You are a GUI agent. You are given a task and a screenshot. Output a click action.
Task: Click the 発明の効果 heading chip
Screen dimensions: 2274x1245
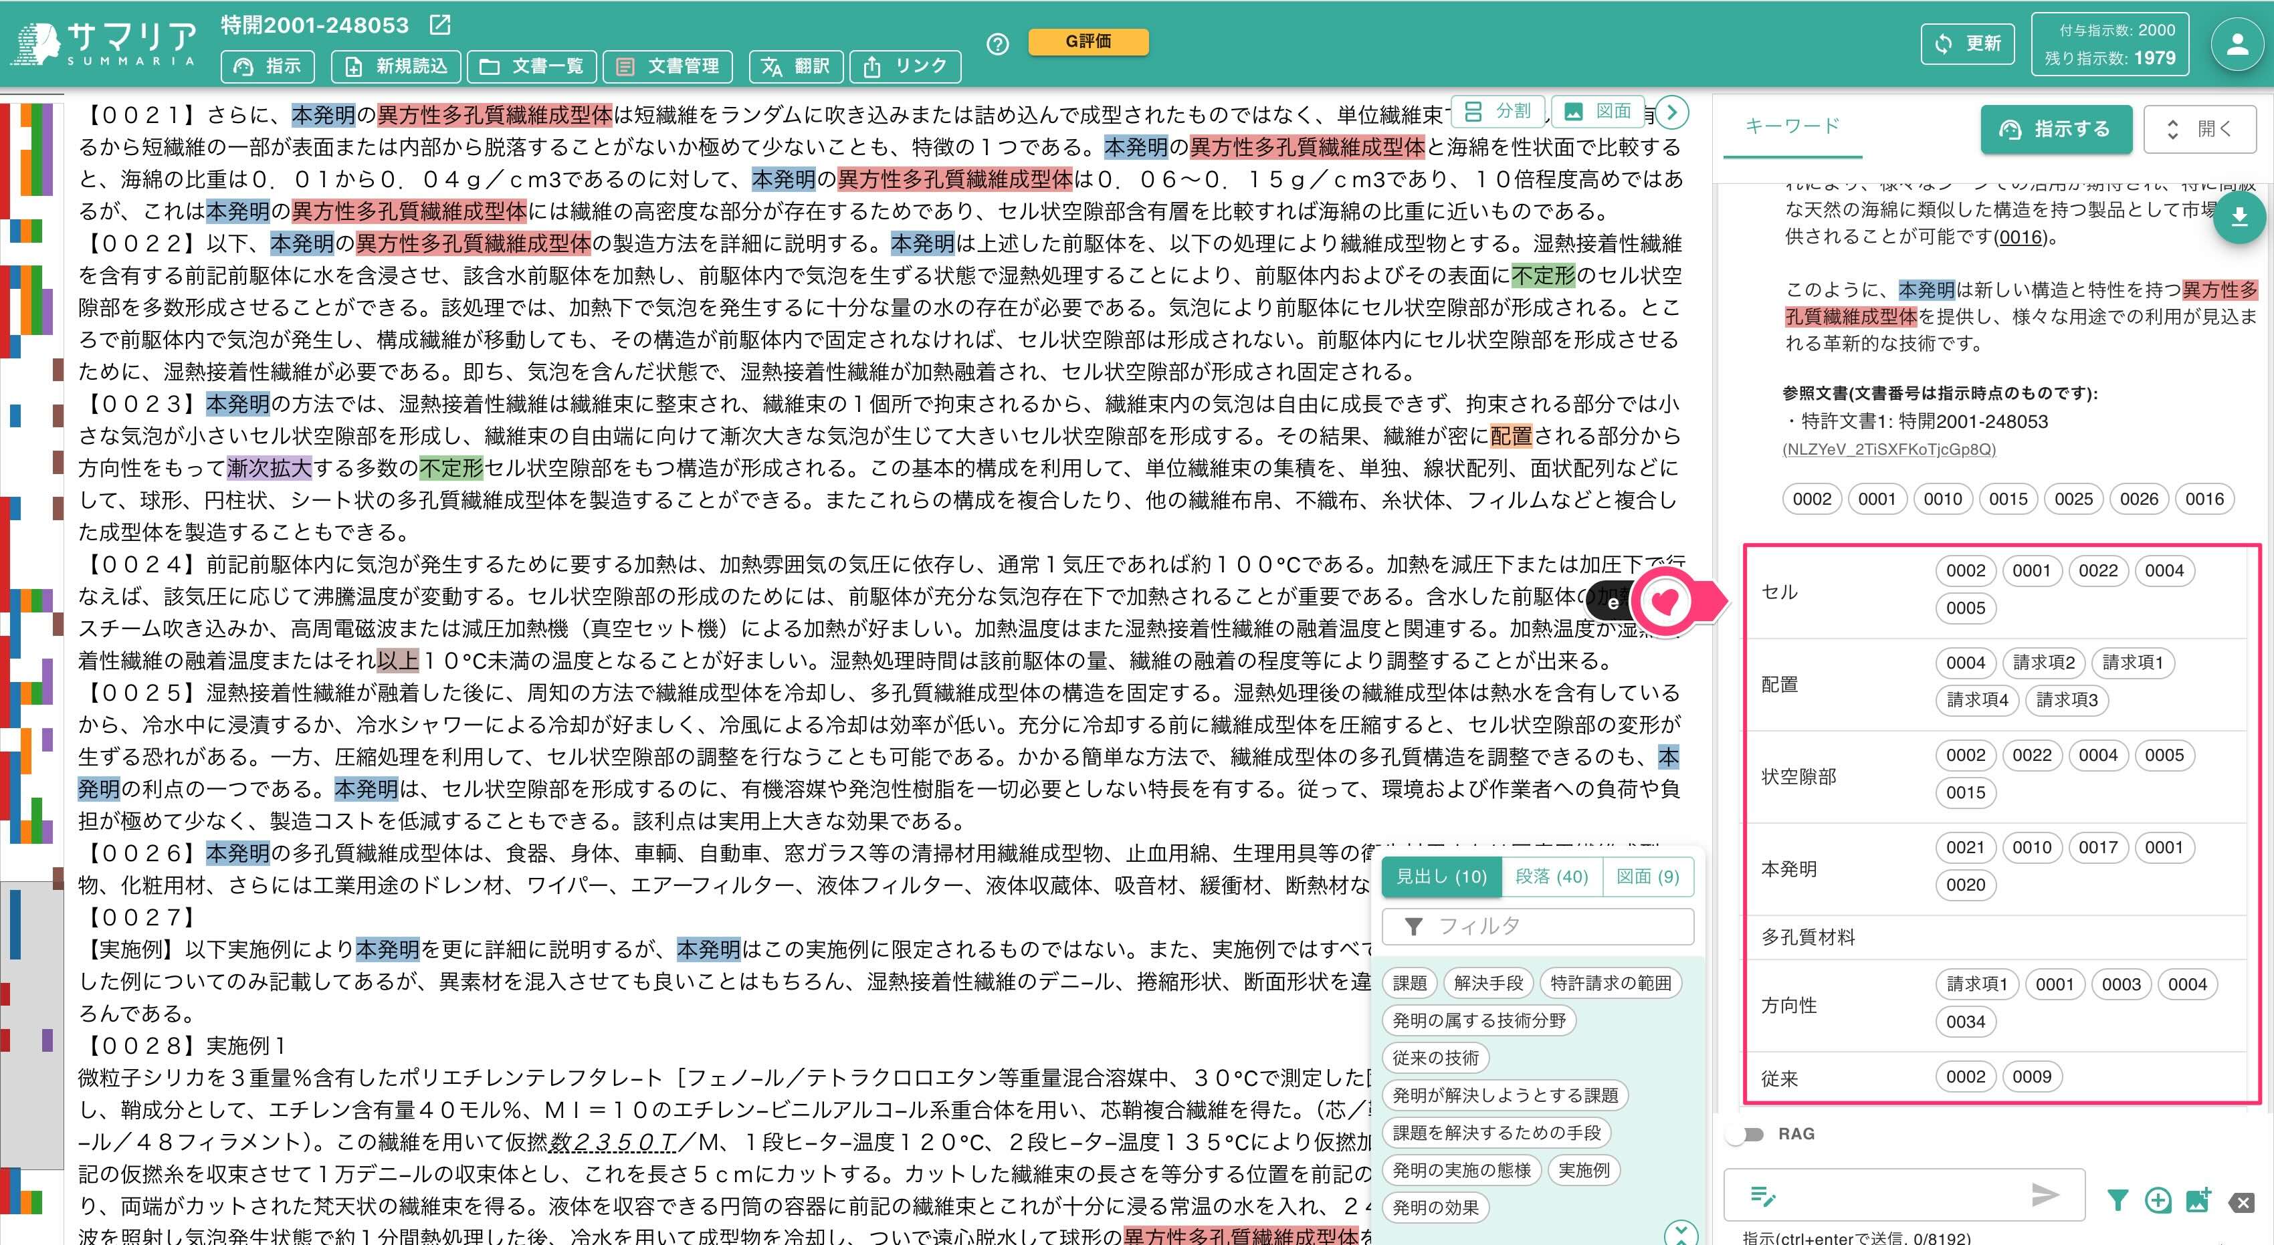(1435, 1208)
